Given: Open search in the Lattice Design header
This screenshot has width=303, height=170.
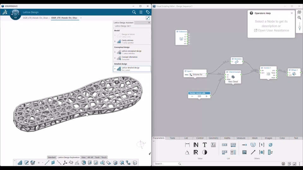Looking at the screenshot, I should 134,12.
